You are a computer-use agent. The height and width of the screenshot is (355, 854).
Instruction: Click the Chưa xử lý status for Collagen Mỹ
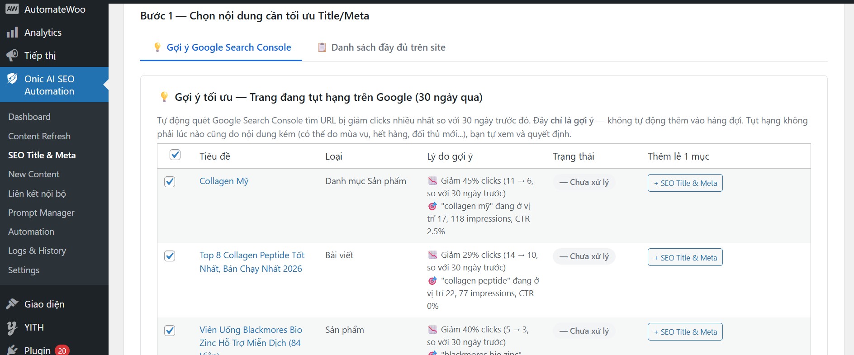click(x=584, y=182)
